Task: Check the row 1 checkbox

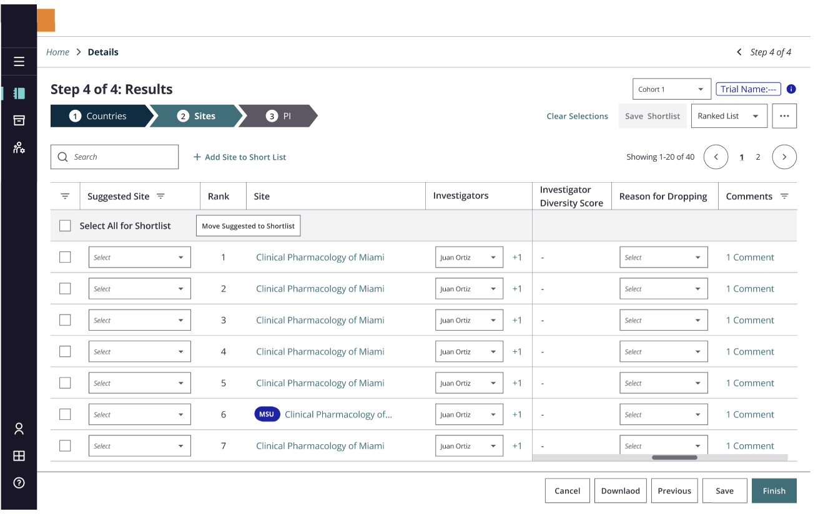Action: (65, 257)
